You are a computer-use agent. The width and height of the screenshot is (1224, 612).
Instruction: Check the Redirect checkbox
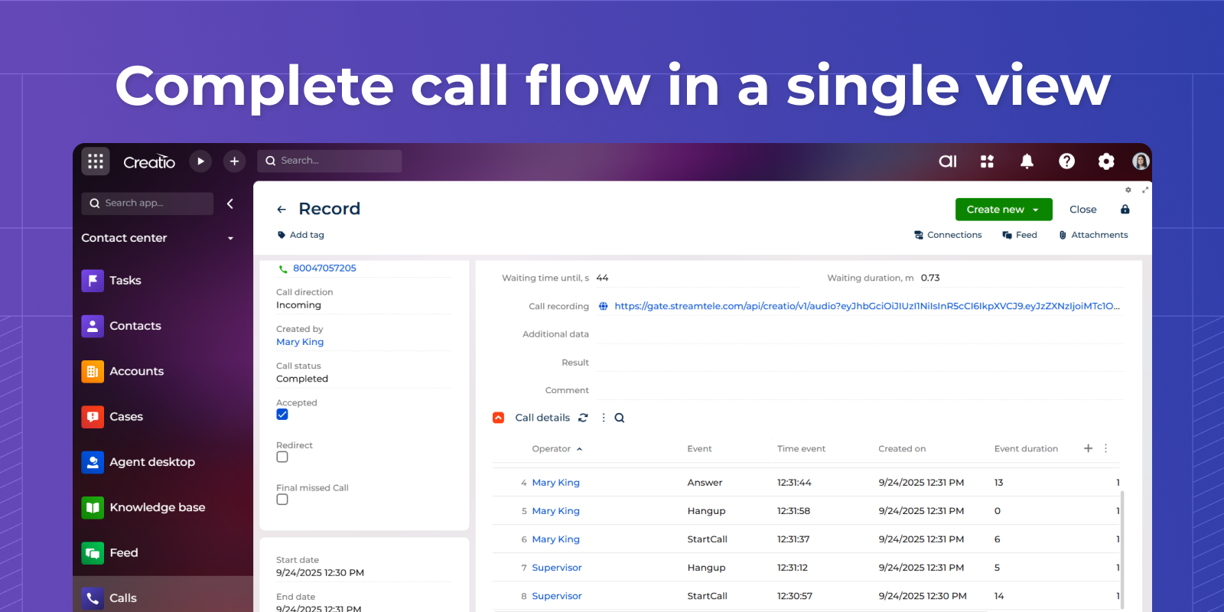(282, 457)
